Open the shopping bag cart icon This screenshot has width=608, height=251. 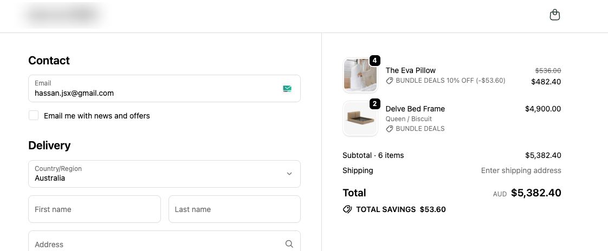pyautogui.click(x=555, y=15)
